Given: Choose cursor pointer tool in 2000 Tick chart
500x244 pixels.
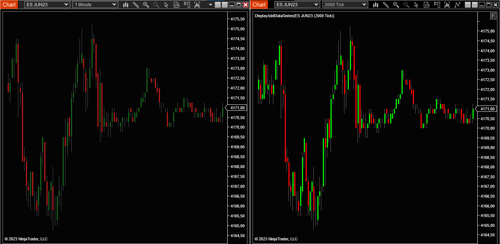Looking at the screenshot, I should [x=417, y=5].
